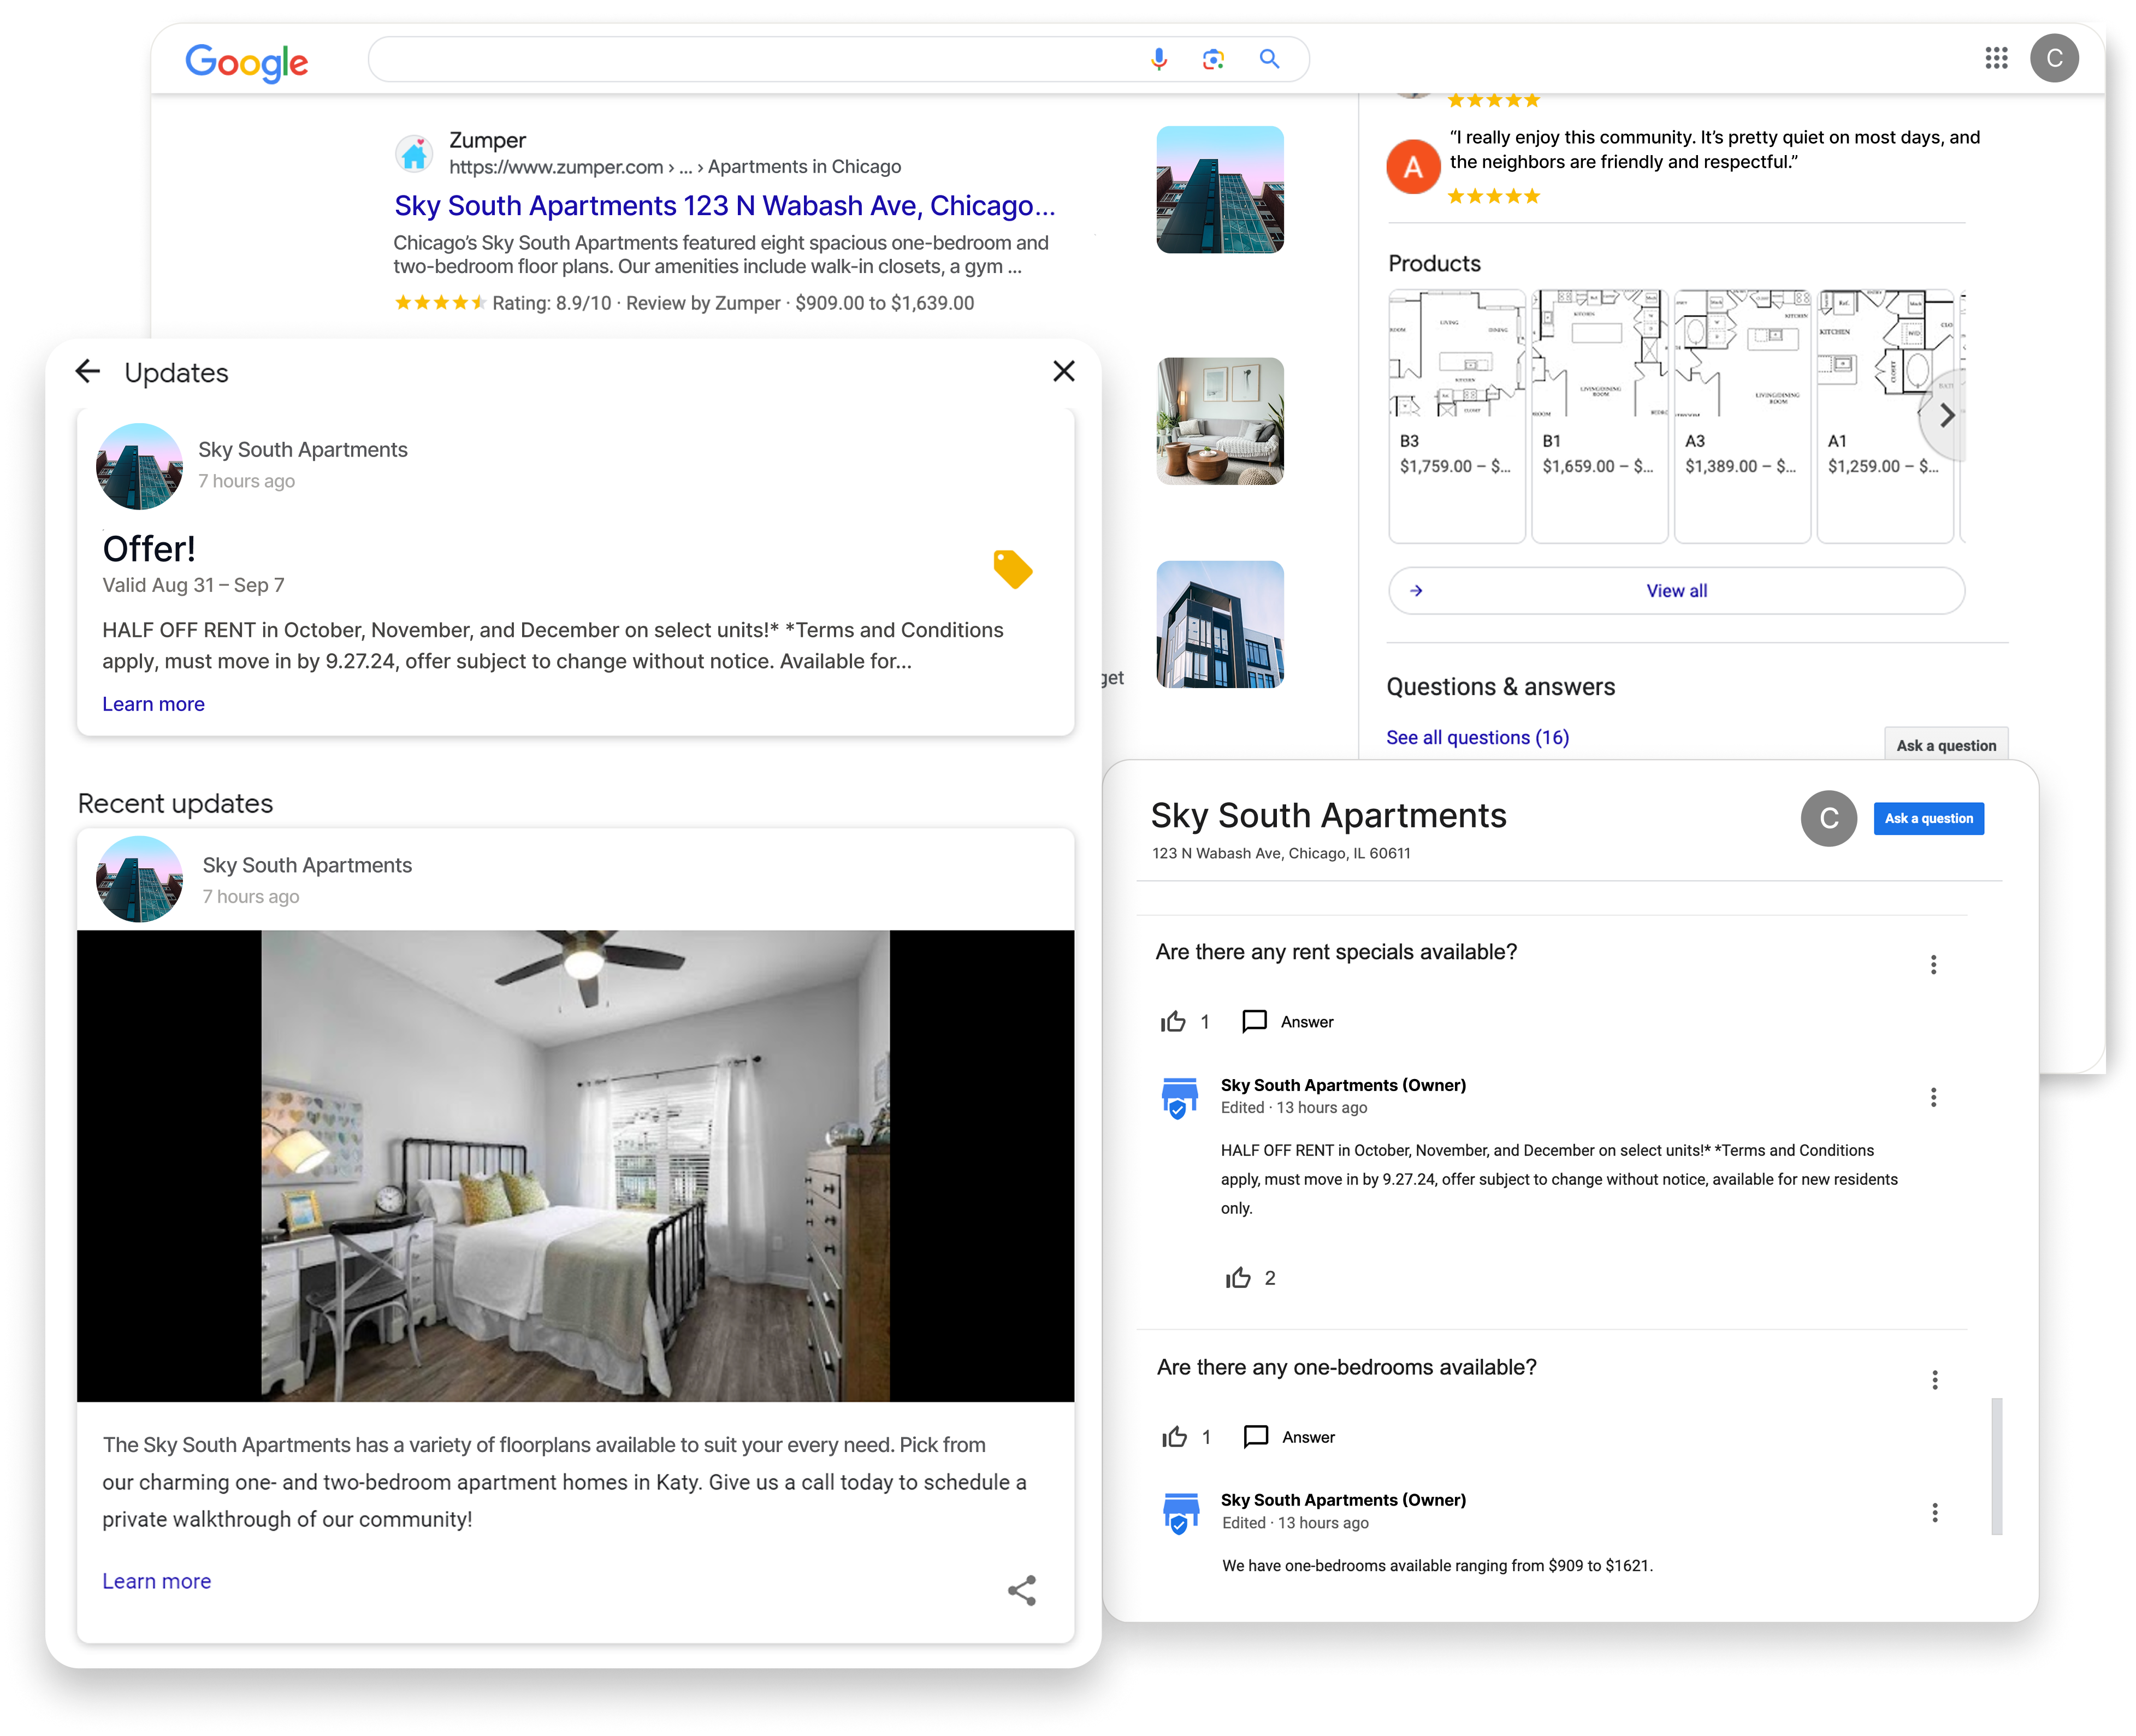The height and width of the screenshot is (1736, 2136).
Task: Click Sky South Apartments name in Offer post
Action: click(x=302, y=450)
